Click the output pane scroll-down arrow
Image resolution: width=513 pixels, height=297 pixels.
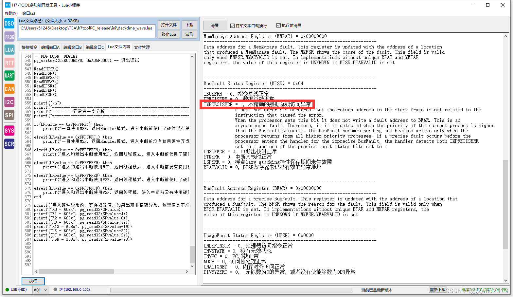pyautogui.click(x=506, y=280)
